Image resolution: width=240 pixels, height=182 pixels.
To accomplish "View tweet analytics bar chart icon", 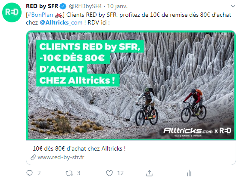I will [x=189, y=173].
